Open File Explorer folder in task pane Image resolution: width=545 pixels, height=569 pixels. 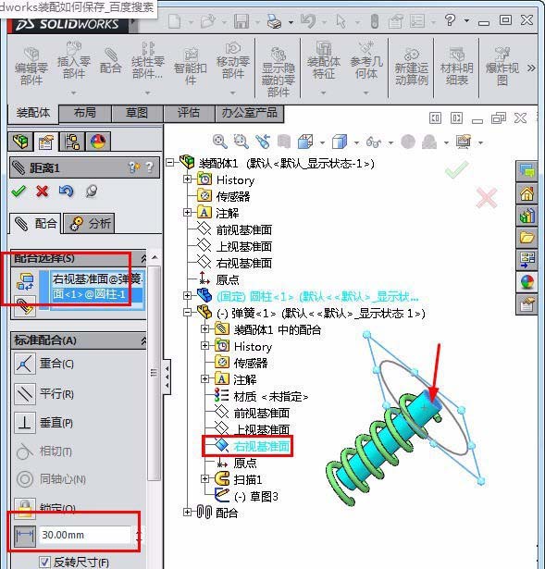[526, 238]
